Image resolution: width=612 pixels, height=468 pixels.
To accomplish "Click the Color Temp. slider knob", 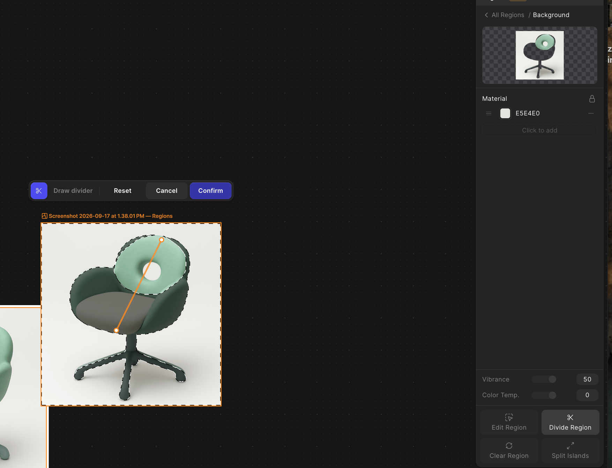I will pos(552,395).
